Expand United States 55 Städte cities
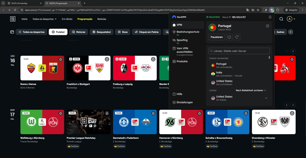 pos(266,98)
